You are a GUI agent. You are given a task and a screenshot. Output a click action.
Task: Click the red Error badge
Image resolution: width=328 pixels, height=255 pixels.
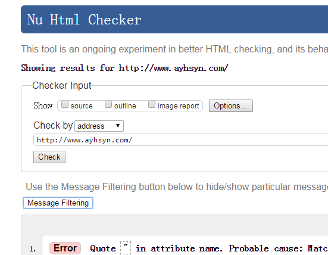(65, 248)
